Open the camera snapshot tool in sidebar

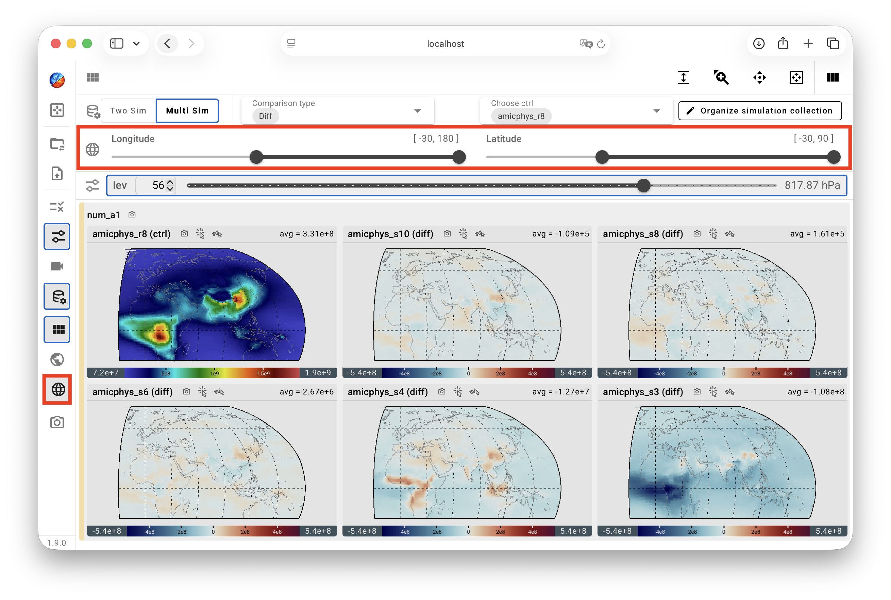tap(57, 422)
